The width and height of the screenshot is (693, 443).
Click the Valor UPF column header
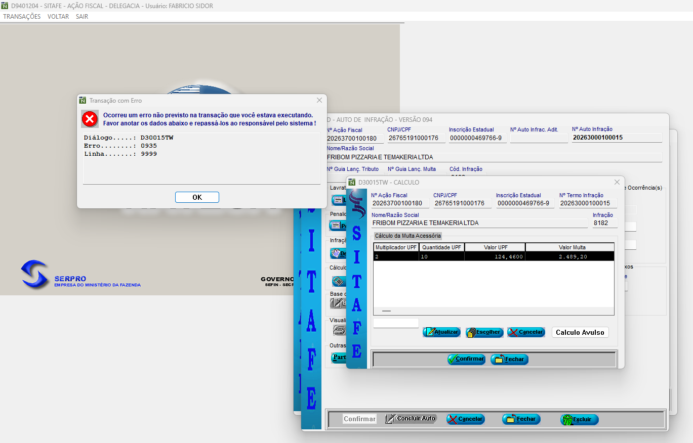tap(495, 247)
